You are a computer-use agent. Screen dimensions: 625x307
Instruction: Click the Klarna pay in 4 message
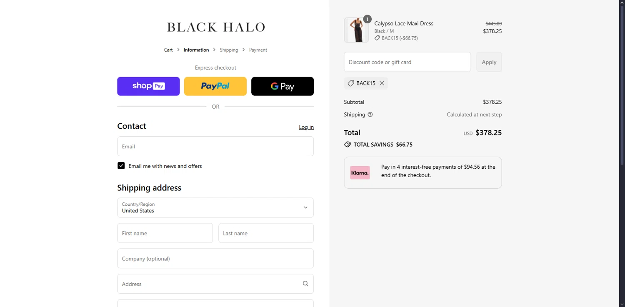pos(438,171)
